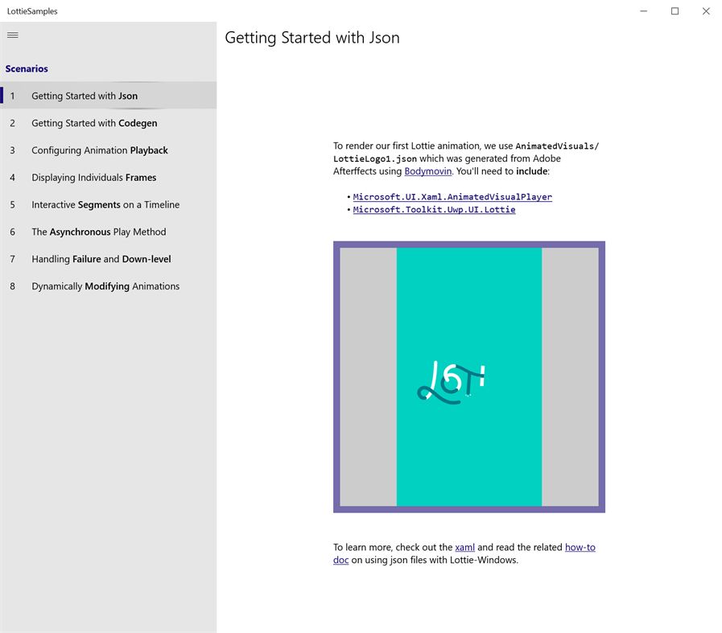Viewport: 722px width, 633px height.
Task: Open the Microsoft.UI.Xaml.AnimatedVisualPlayer link
Action: tap(452, 196)
